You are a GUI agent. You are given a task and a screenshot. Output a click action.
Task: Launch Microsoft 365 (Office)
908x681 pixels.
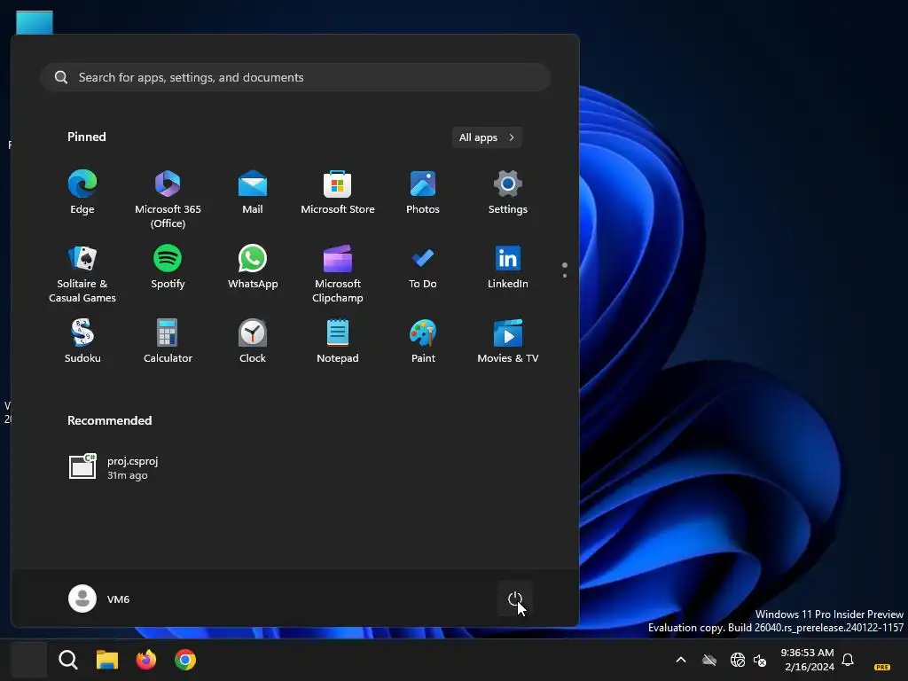(168, 200)
